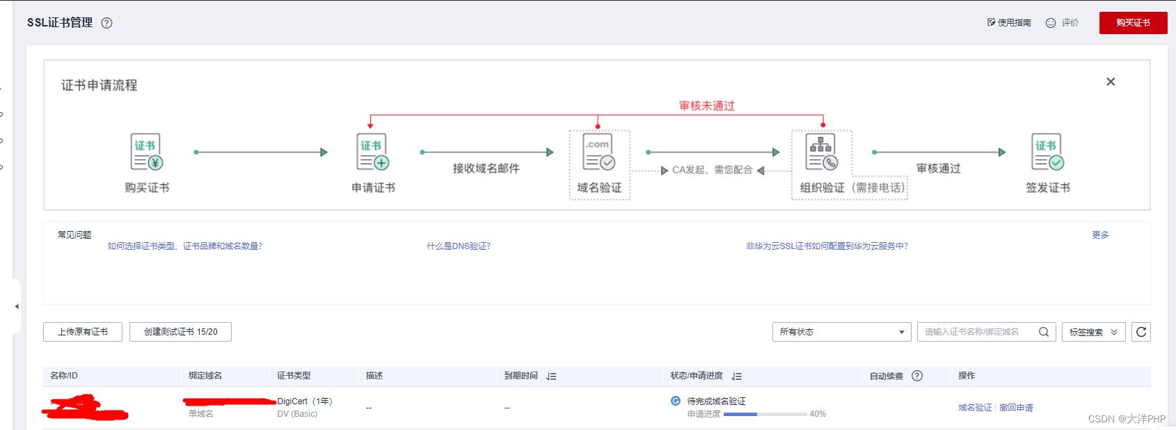
Task: Click the search magnifier icon
Action: (x=1044, y=332)
